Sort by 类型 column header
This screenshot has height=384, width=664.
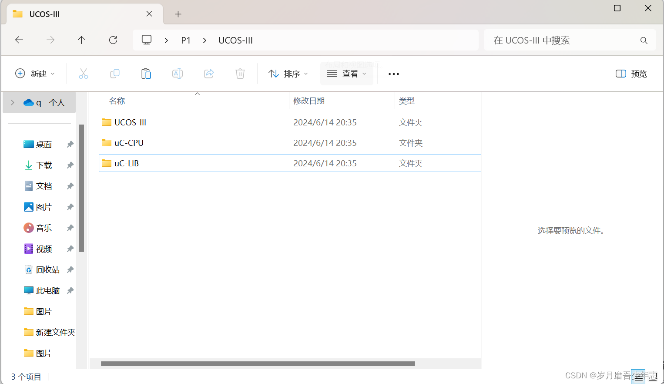[407, 101]
